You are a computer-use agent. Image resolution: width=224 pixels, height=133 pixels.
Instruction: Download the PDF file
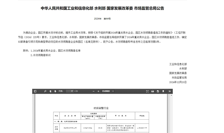click(158, 91)
